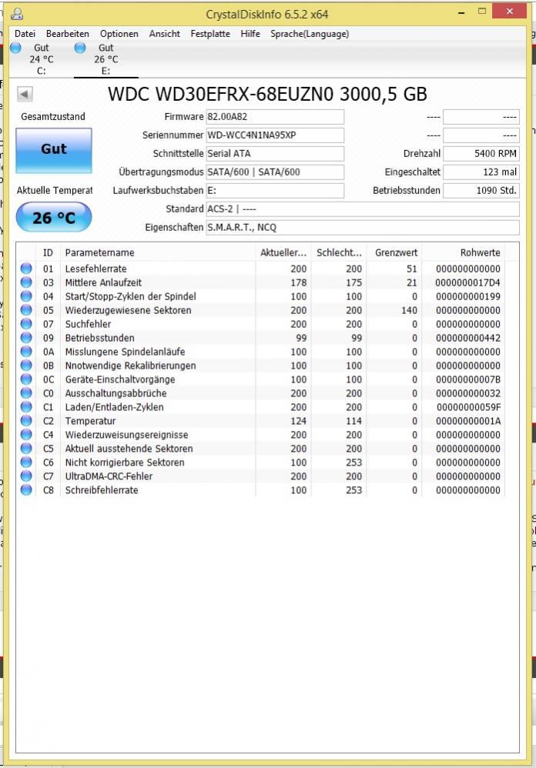Viewport: 536px width, 768px height.
Task: Click status icon for Wiederzugewiesene Sektoren row
Action: tap(26, 310)
